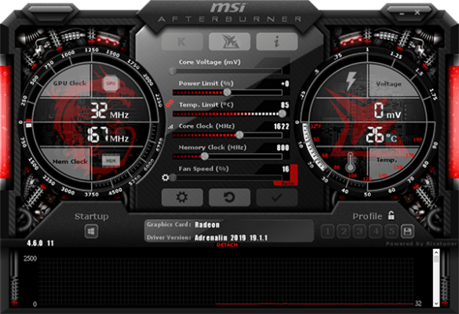459x314 pixels.
Task: Open curve editor bars beside Core Clock
Action: coord(170,127)
